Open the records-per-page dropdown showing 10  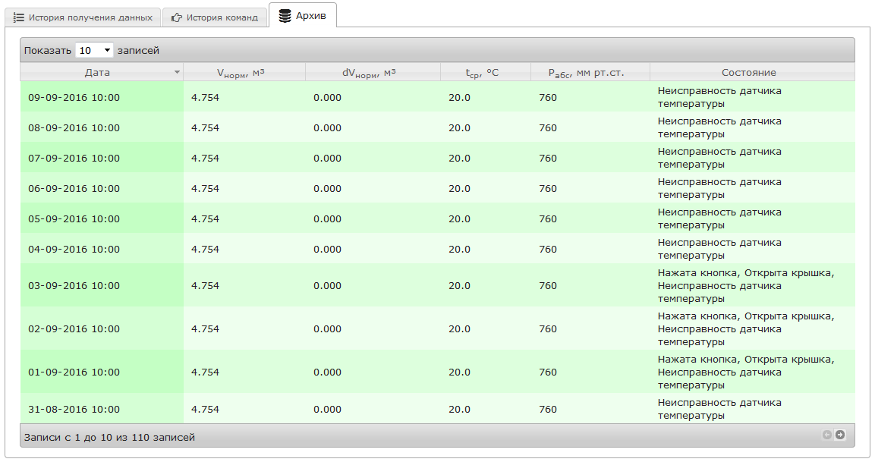(x=94, y=50)
